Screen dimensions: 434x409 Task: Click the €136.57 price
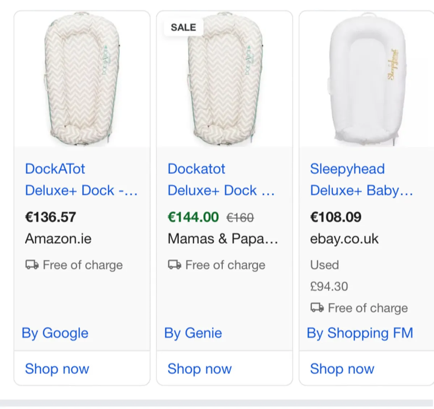click(x=51, y=217)
